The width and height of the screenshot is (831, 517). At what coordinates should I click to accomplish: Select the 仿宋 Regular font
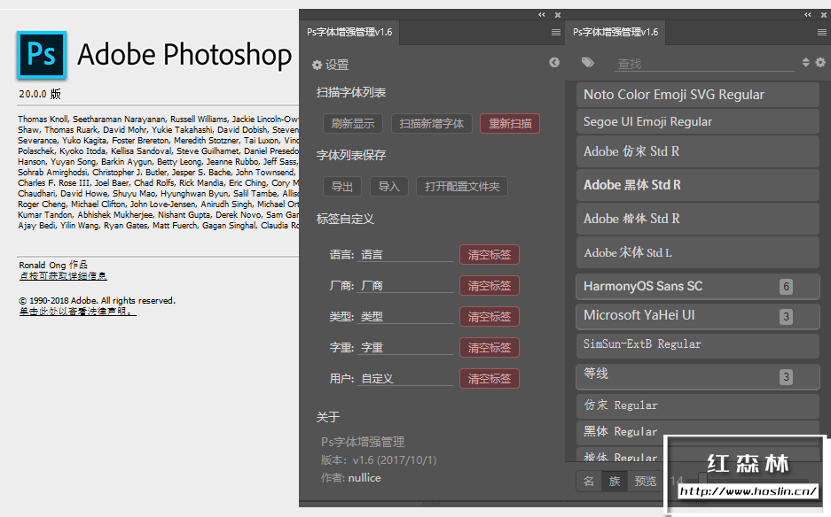pyautogui.click(x=697, y=405)
